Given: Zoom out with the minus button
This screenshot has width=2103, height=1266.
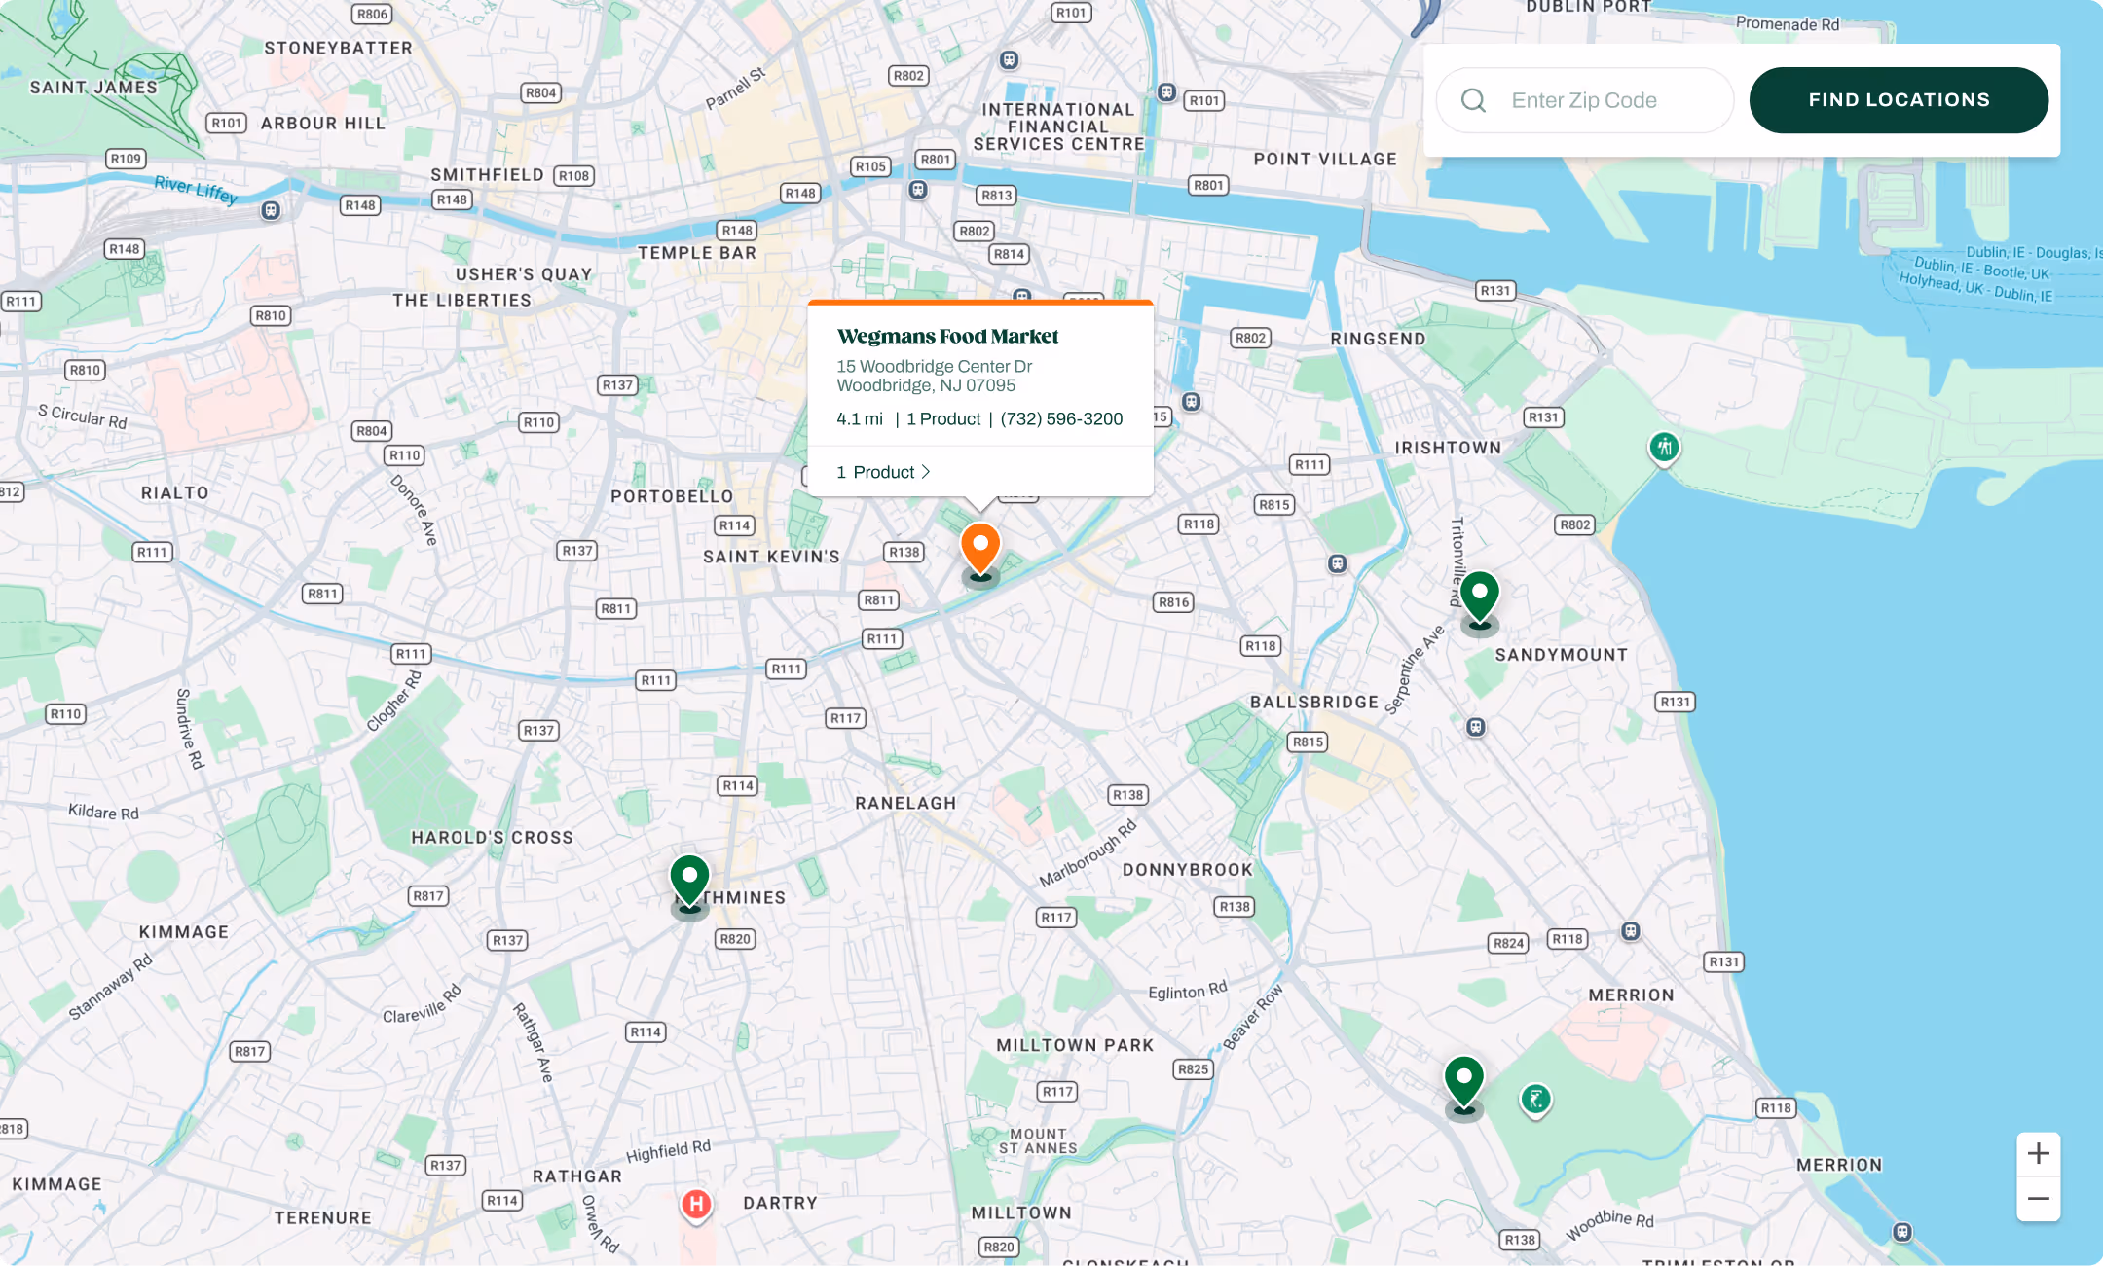Looking at the screenshot, I should [2039, 1199].
